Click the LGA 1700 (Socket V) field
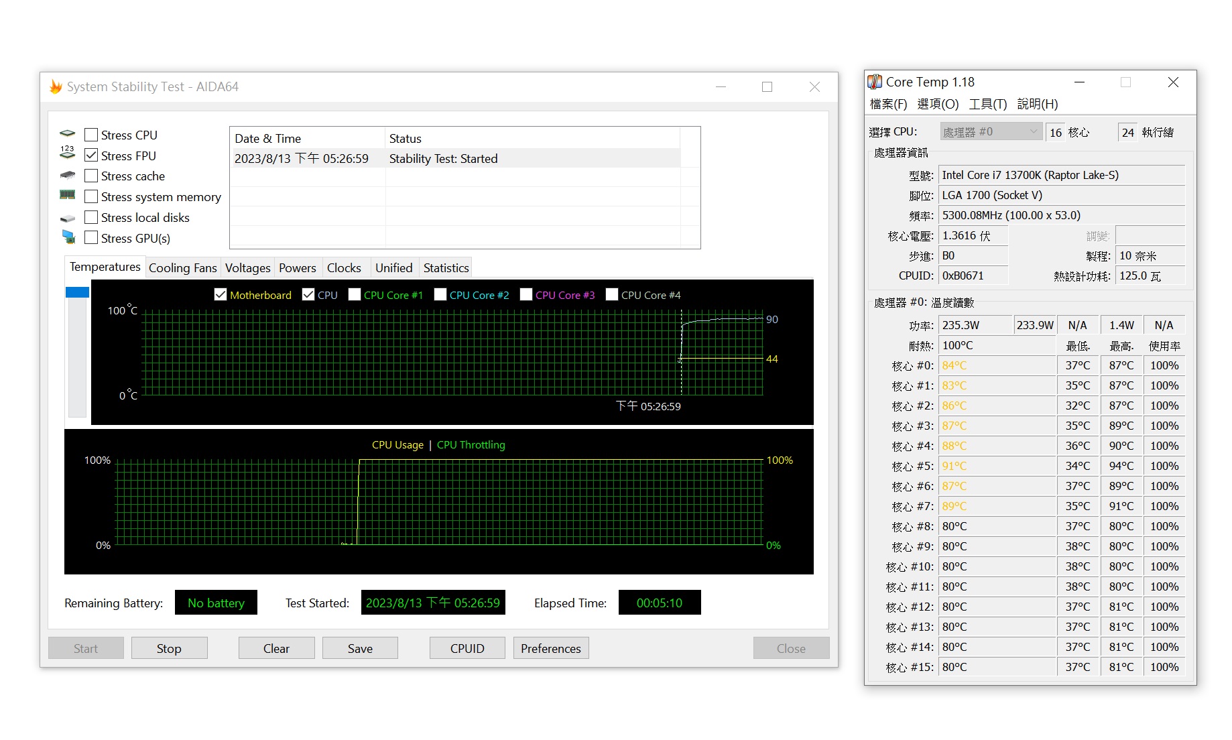 pos(1062,195)
